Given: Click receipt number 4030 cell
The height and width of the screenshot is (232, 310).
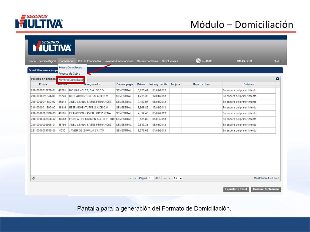Looking at the screenshot, I should click(62, 130).
